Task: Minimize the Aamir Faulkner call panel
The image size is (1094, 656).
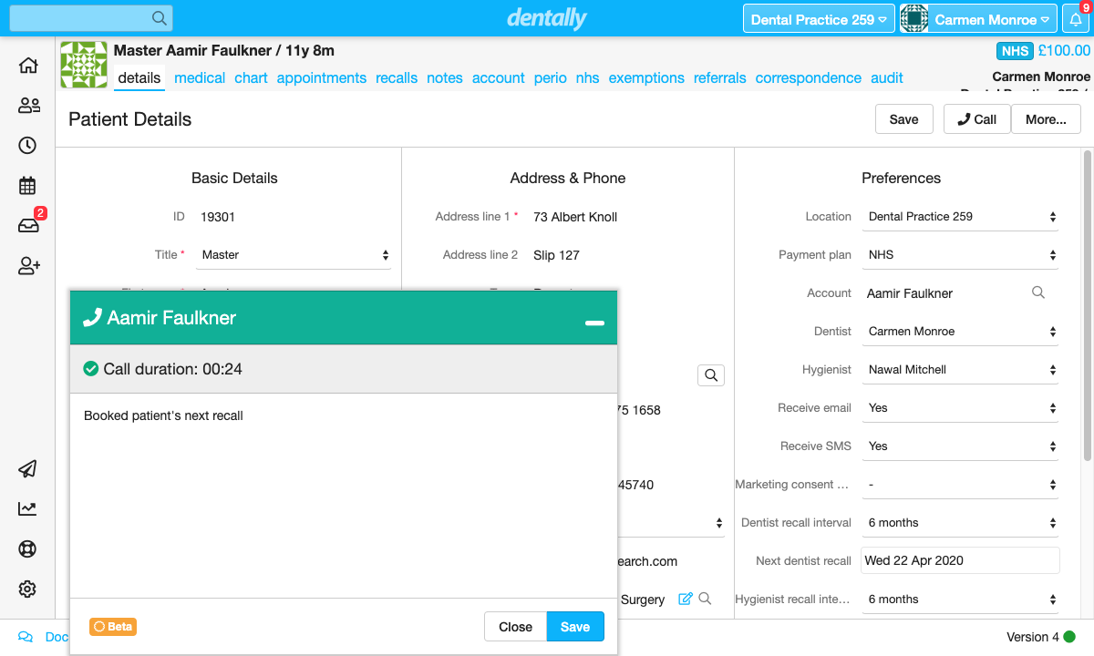Action: coord(594,323)
